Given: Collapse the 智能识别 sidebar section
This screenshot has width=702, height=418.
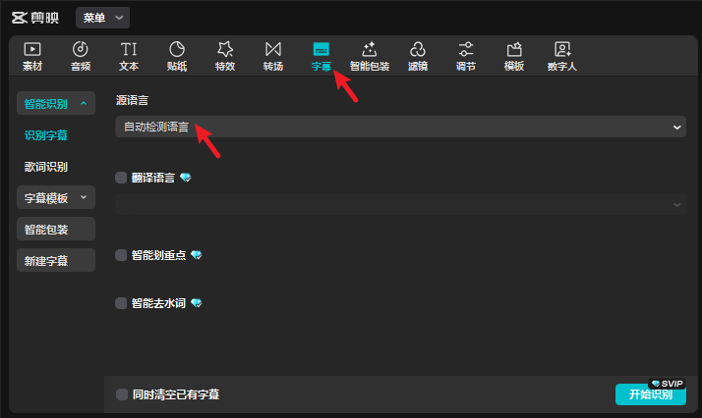Looking at the screenshot, I should point(56,103).
